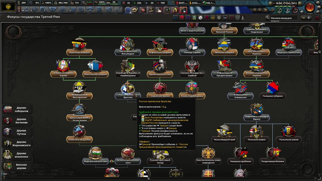Open the Construction crane icon

pyautogui.click(x=72, y=10)
